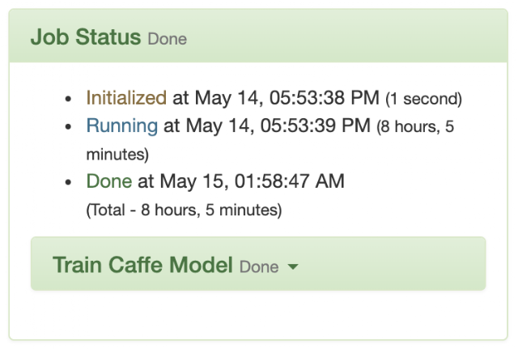
Task: Click the Total - 8 hours, 5 minutes text
Action: [184, 210]
